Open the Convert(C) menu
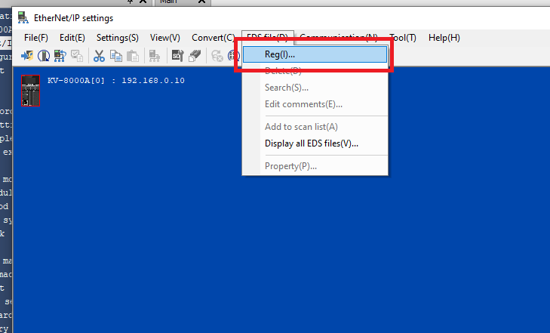550x333 pixels. pyautogui.click(x=213, y=37)
